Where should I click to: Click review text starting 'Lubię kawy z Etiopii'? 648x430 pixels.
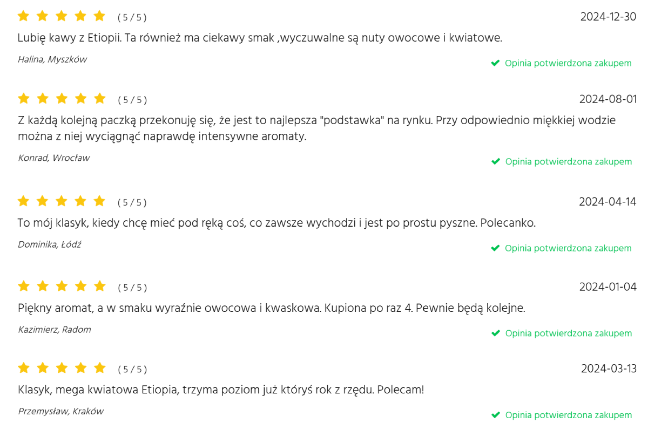pos(260,38)
